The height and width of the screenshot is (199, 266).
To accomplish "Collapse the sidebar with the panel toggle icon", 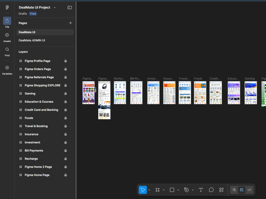I will (69, 7).
